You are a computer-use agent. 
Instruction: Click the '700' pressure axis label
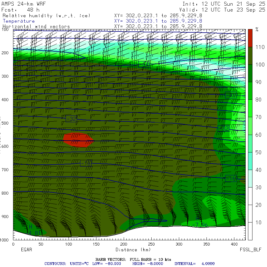(5, 170)
